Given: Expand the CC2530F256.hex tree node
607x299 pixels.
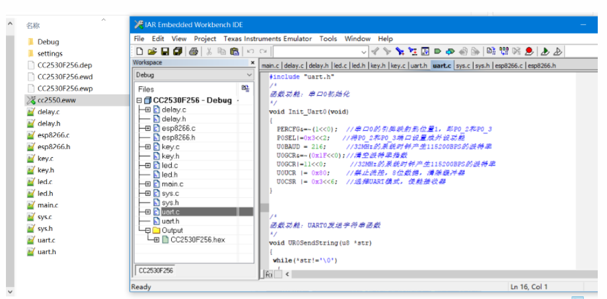Looking at the screenshot, I should pos(157,240).
